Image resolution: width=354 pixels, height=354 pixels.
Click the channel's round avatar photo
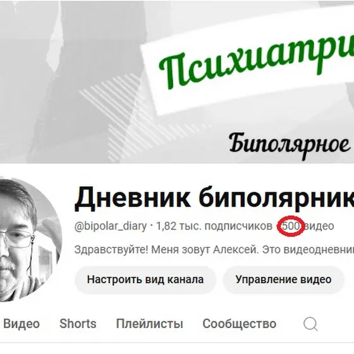coord(28,240)
